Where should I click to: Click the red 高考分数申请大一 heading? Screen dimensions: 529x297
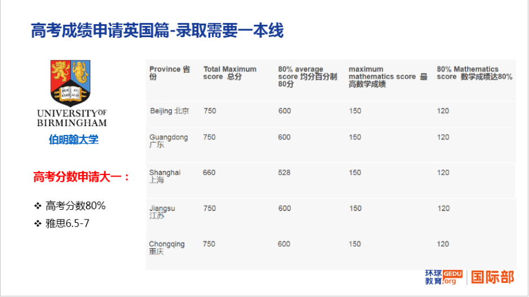pos(82,177)
